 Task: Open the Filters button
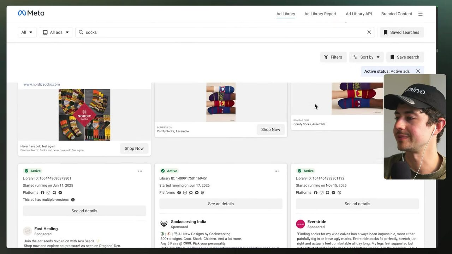point(333,57)
